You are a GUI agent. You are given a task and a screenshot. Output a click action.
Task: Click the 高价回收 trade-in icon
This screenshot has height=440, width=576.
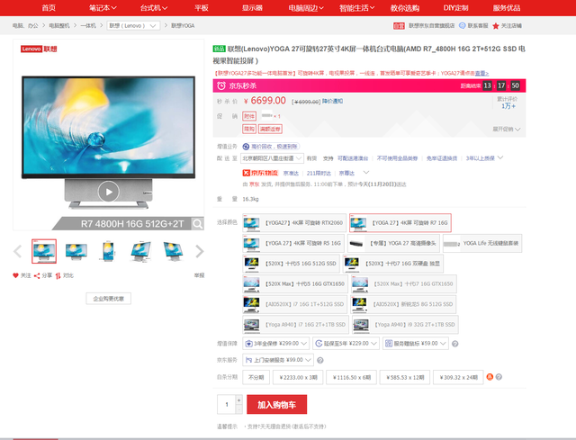[x=246, y=147]
